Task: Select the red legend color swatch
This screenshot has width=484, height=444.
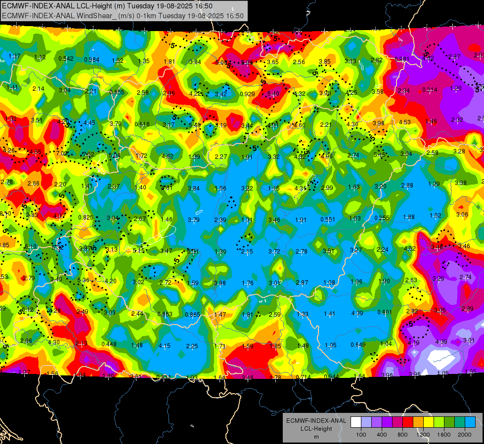Action: tap(408, 422)
